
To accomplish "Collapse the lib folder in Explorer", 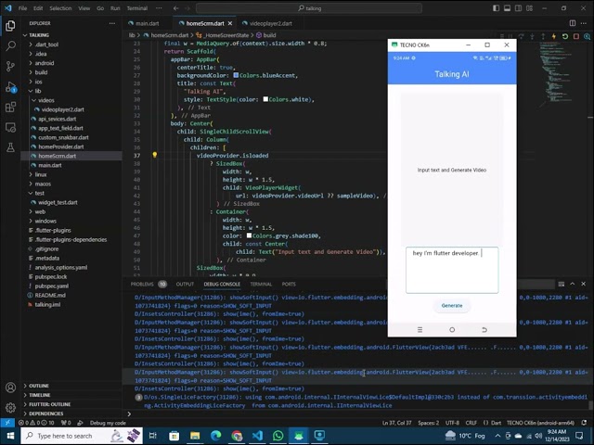I will pos(38,91).
